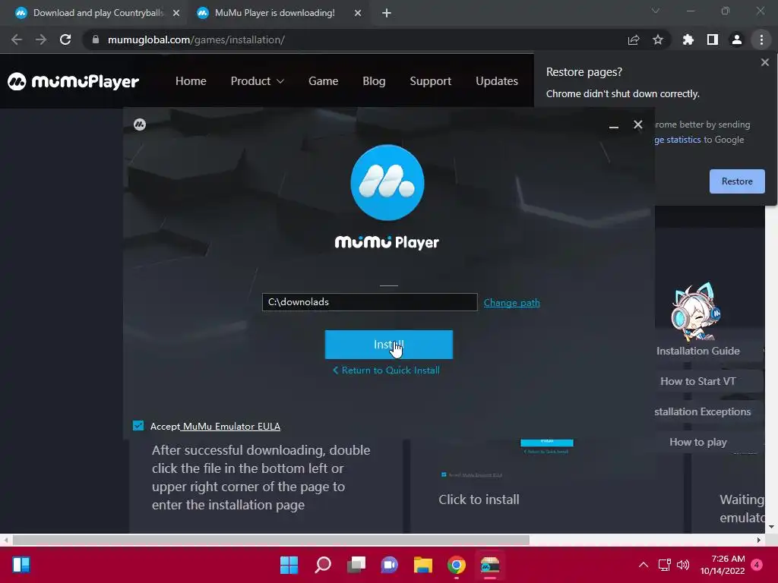
Task: Click the MuMu Player site logo
Action: 74,81
